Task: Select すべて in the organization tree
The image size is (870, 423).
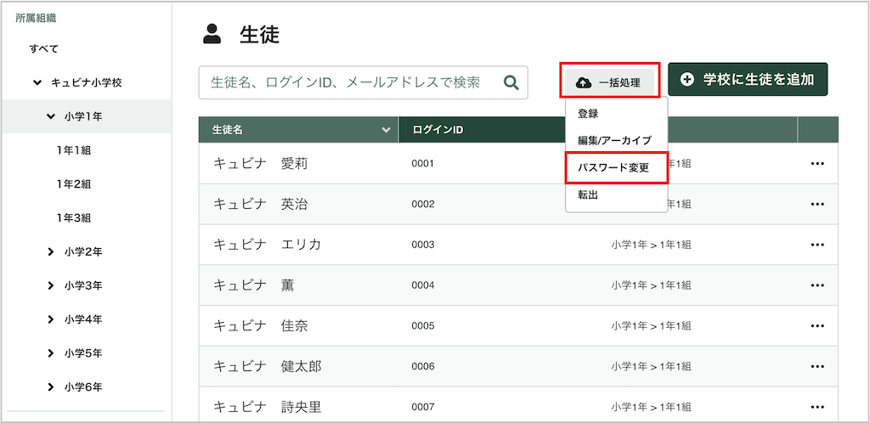Action: (44, 48)
